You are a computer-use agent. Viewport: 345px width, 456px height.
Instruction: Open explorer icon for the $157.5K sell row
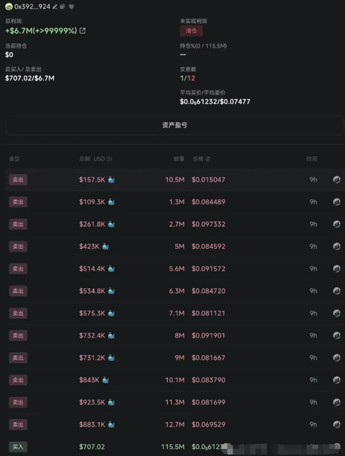[337, 180]
